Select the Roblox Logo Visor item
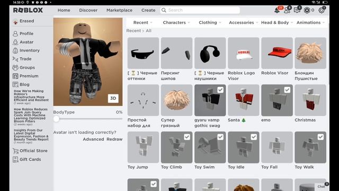The height and width of the screenshot is (191, 339). (244, 53)
